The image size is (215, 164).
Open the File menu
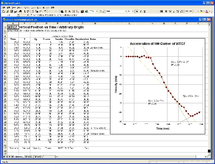[4, 7]
